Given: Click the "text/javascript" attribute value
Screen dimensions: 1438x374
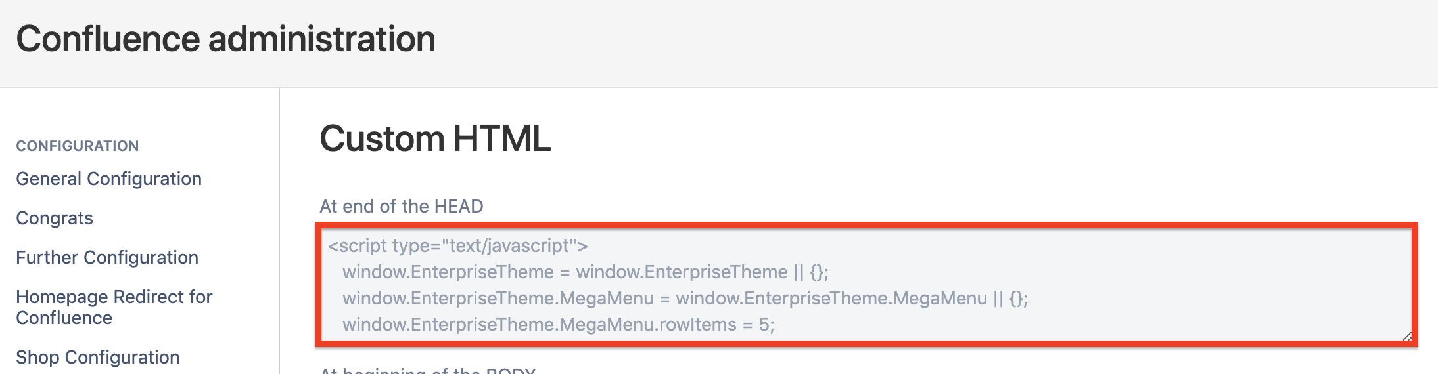Looking at the screenshot, I should click(x=509, y=246).
